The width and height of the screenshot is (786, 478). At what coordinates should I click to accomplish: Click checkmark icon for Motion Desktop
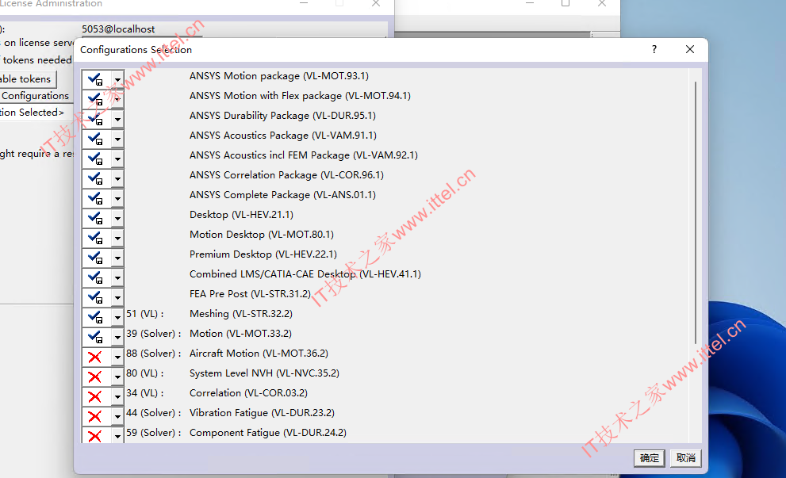point(95,238)
